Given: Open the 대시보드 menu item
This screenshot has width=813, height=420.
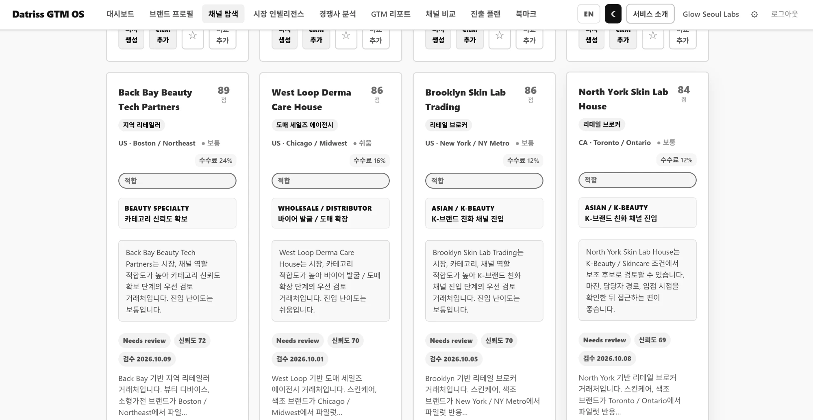Looking at the screenshot, I should point(120,14).
